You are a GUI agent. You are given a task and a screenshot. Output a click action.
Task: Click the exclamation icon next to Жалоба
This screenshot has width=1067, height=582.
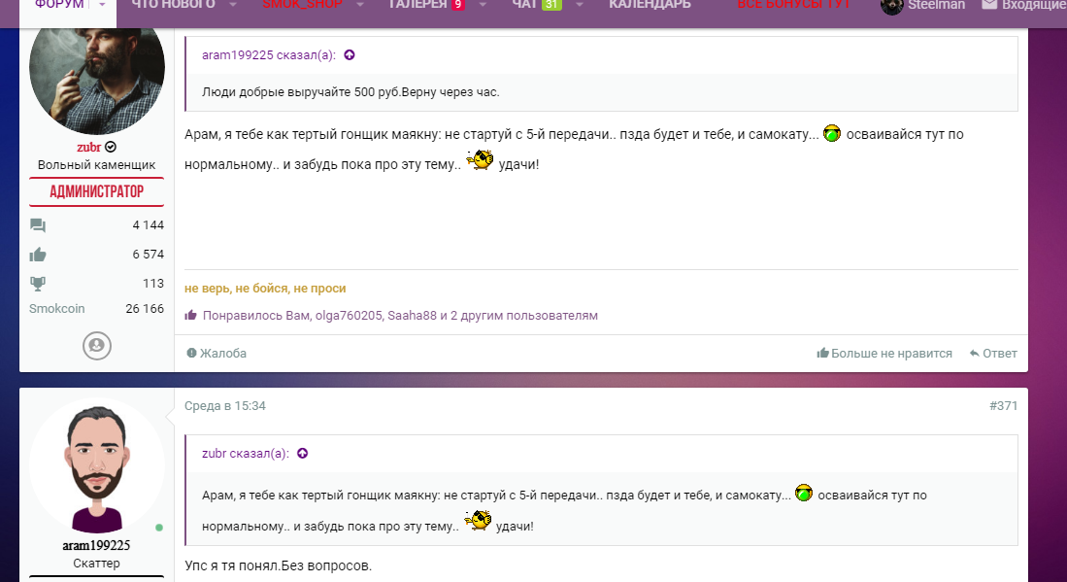[191, 353]
